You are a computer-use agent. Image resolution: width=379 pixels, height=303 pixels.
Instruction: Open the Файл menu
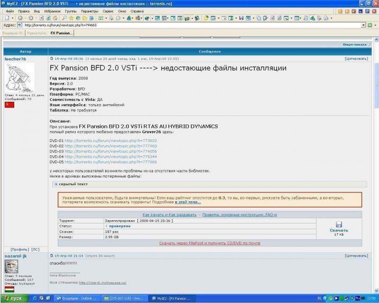coord(10,11)
